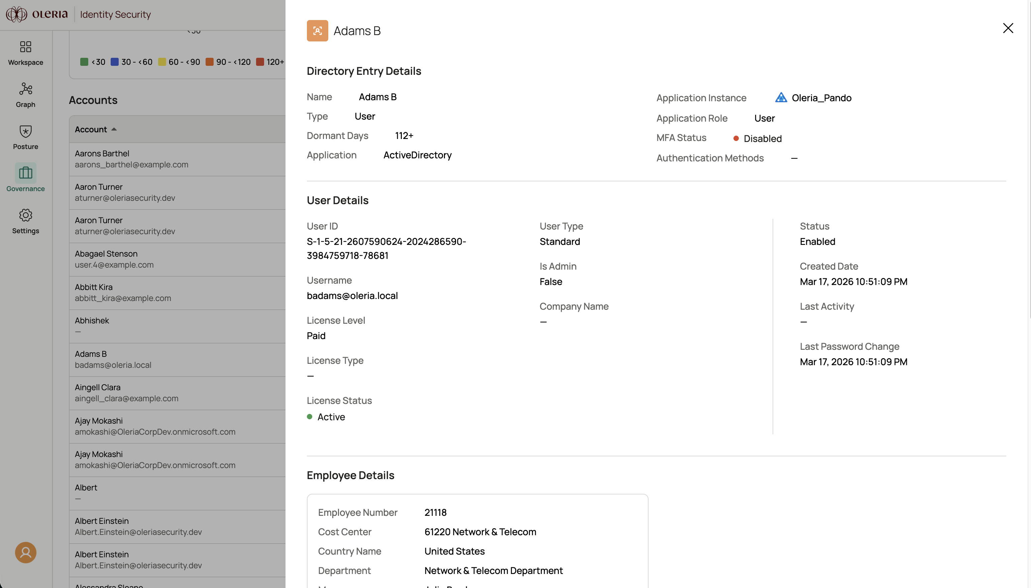Screen dimensions: 1031x588
Task: Click the Oleria logo
Action: (x=37, y=14)
